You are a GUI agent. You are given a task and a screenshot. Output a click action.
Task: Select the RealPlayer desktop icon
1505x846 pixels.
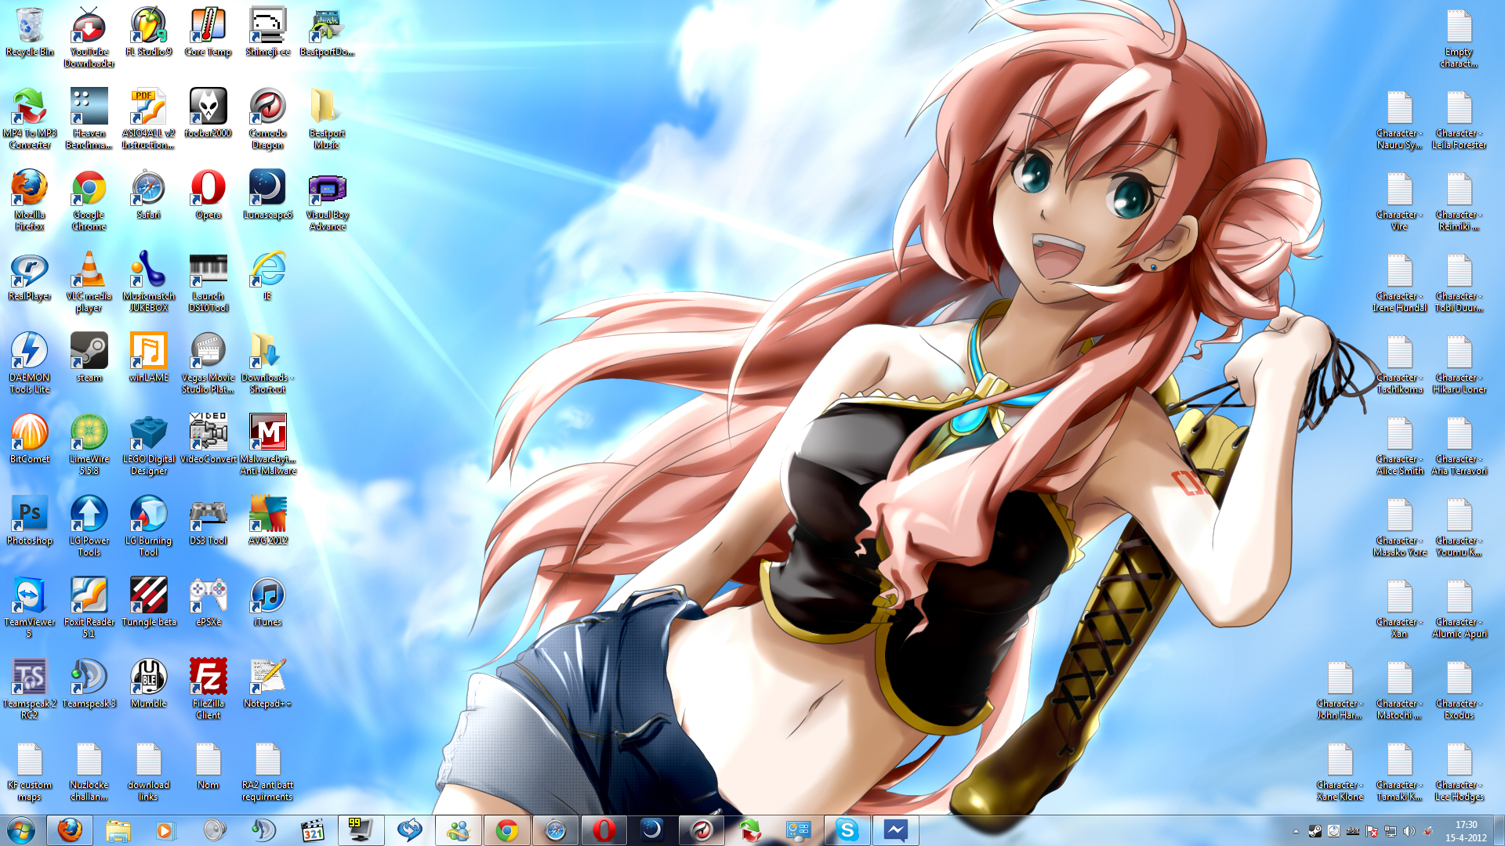tap(30, 277)
